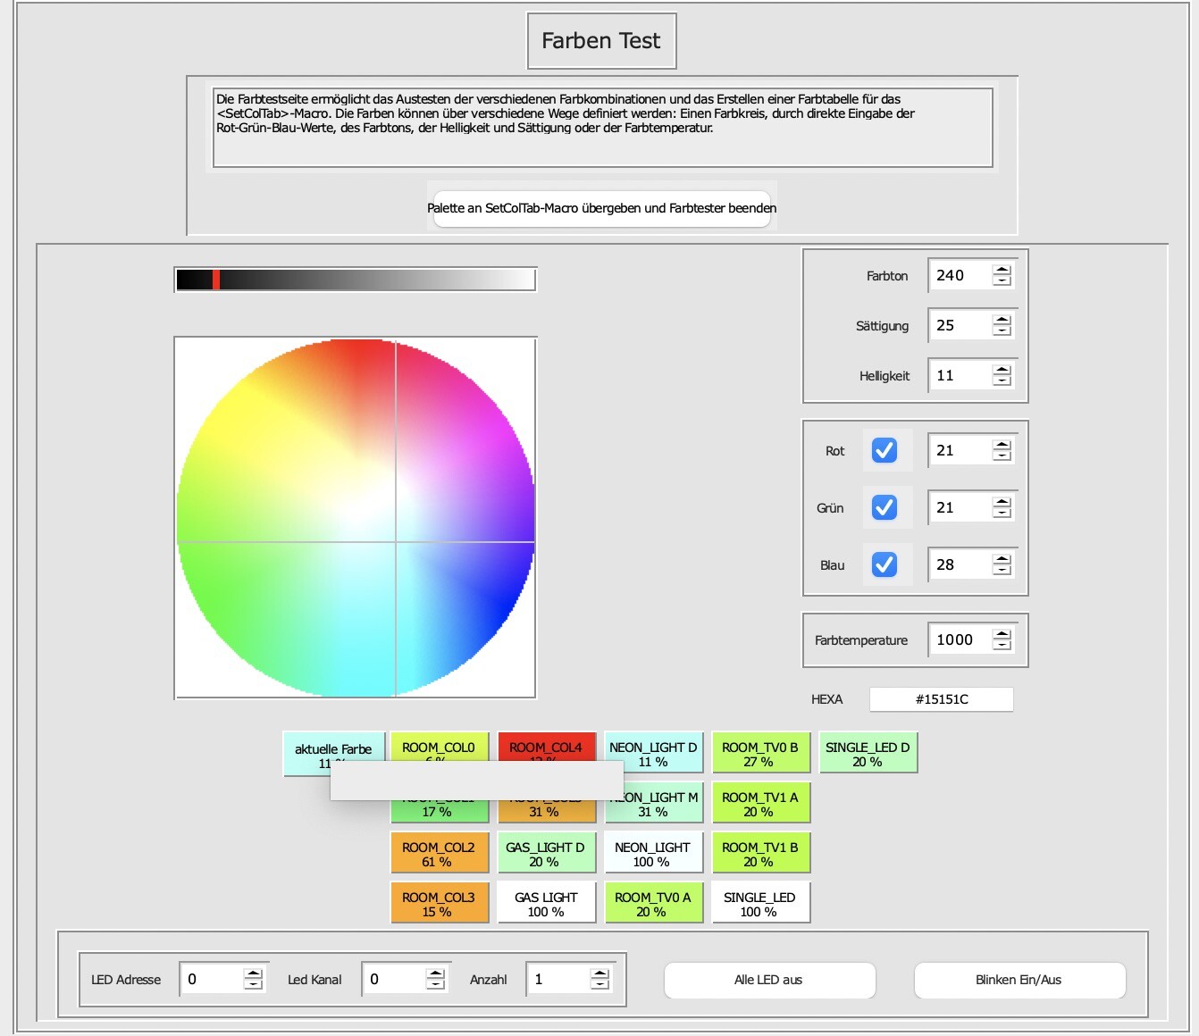Select the aktuelle Farbe swatch
This screenshot has height=1036, width=1199.
pyautogui.click(x=334, y=755)
